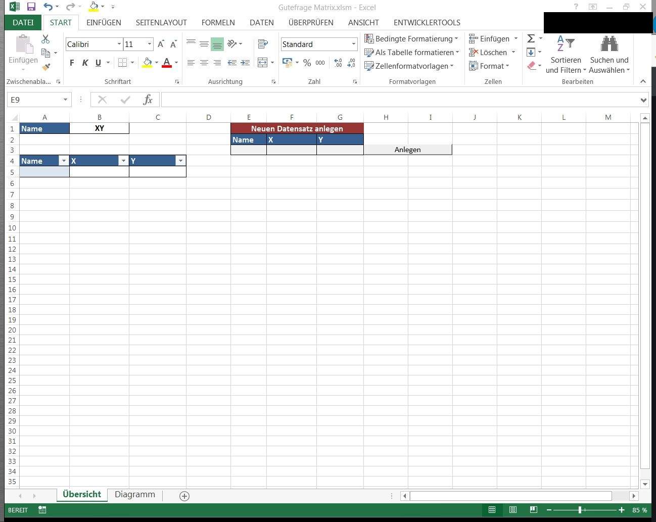Select center alignment in the Ausrichtung group

204,63
